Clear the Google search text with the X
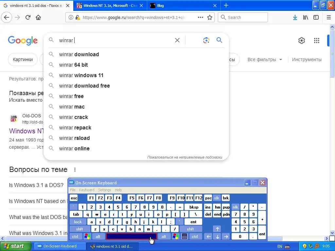 click(x=177, y=40)
